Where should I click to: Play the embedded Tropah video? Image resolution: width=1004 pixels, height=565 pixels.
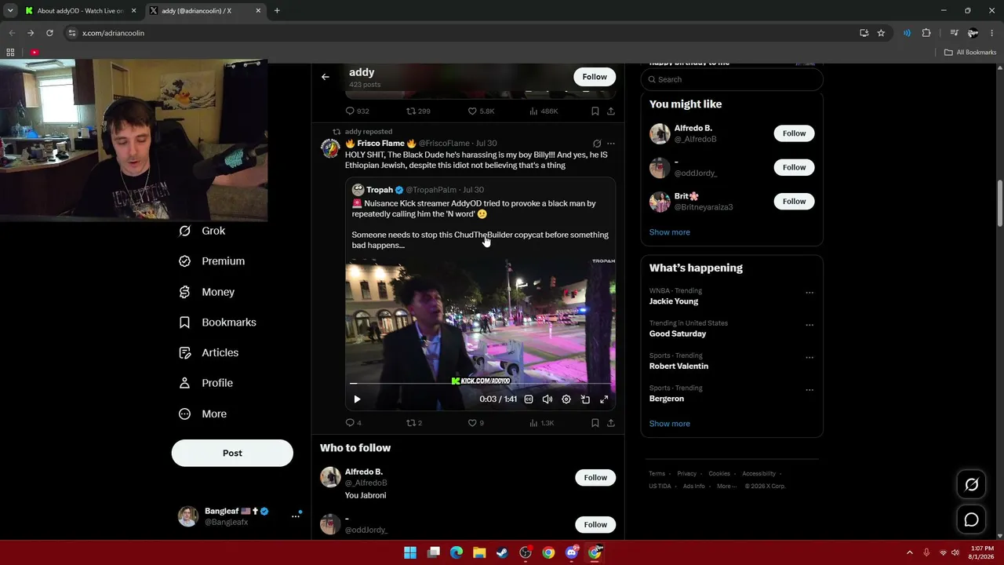coord(357,399)
